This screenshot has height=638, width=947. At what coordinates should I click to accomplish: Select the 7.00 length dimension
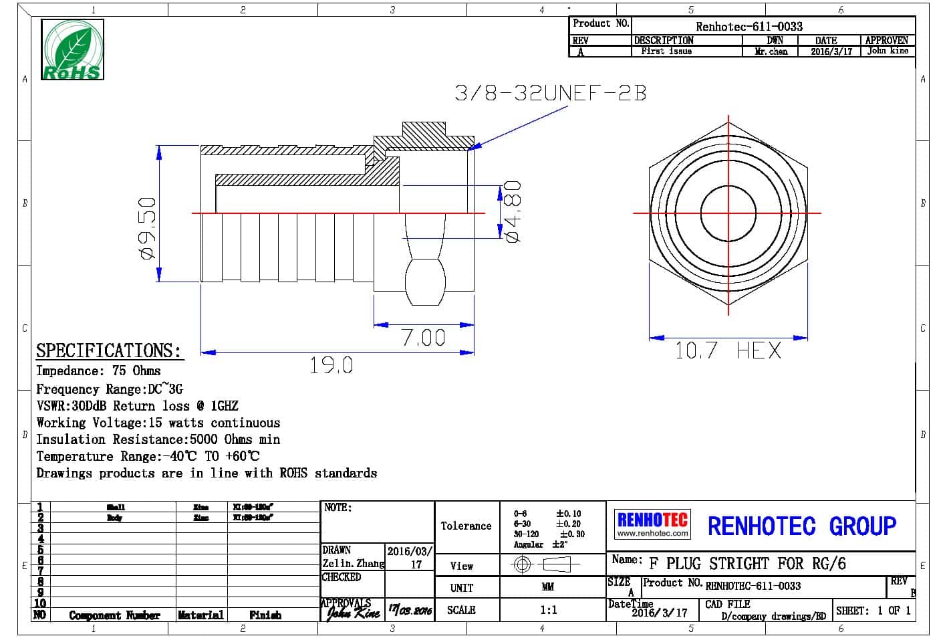(424, 338)
